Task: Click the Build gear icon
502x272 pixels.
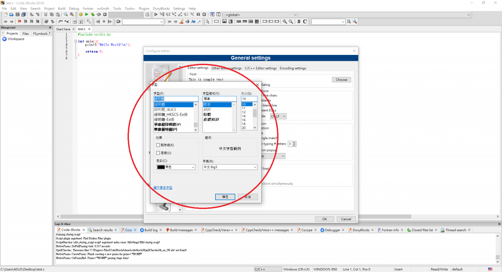Action: coord(81,14)
